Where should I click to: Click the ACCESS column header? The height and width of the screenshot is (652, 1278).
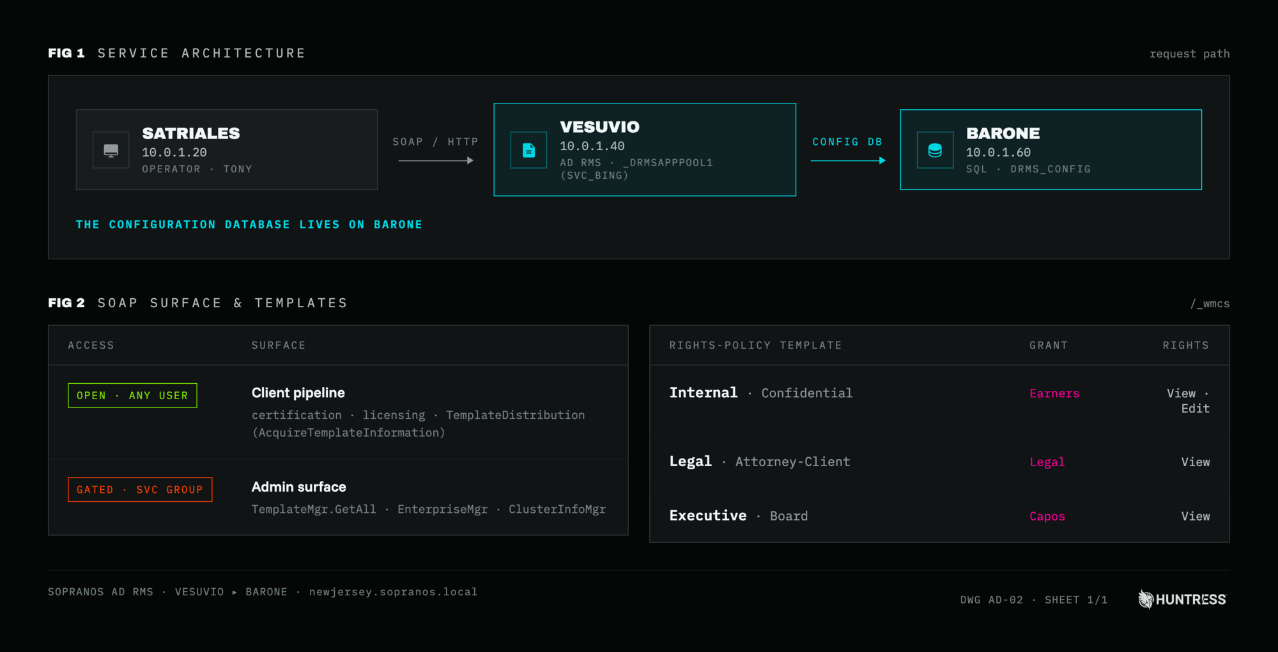[x=91, y=345]
